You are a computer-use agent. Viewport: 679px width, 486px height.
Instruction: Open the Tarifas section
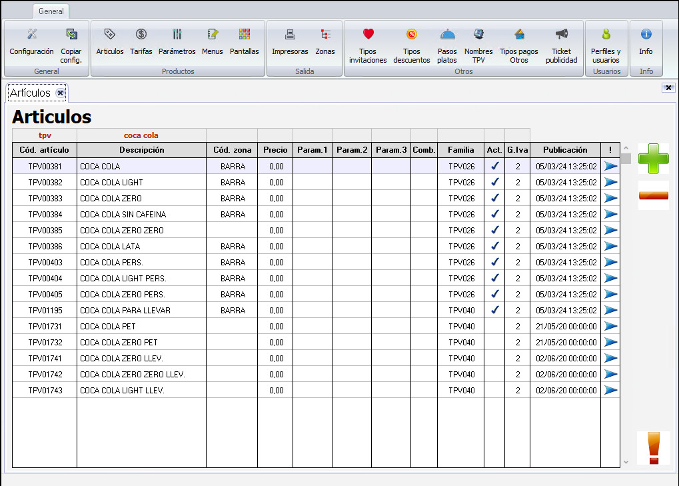tap(141, 42)
